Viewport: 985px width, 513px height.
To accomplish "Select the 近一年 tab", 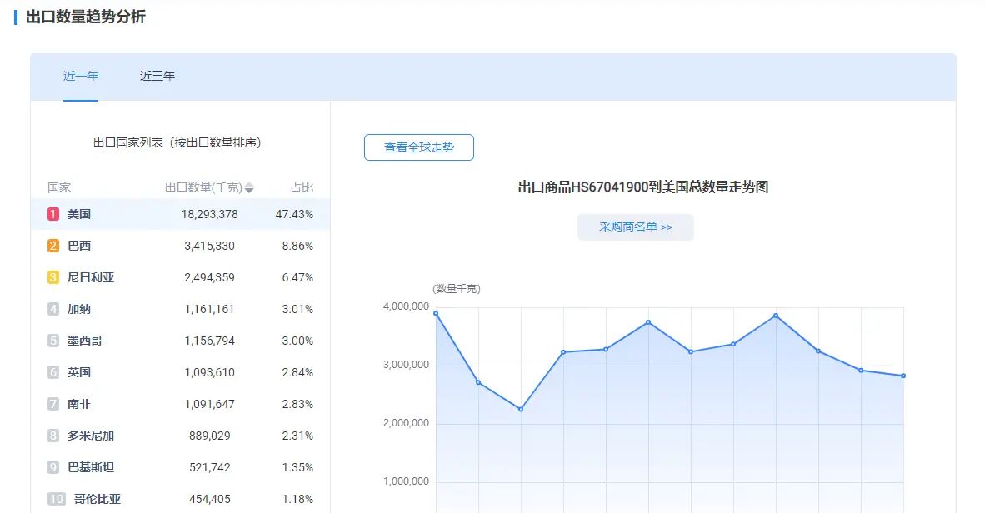I will click(80, 76).
